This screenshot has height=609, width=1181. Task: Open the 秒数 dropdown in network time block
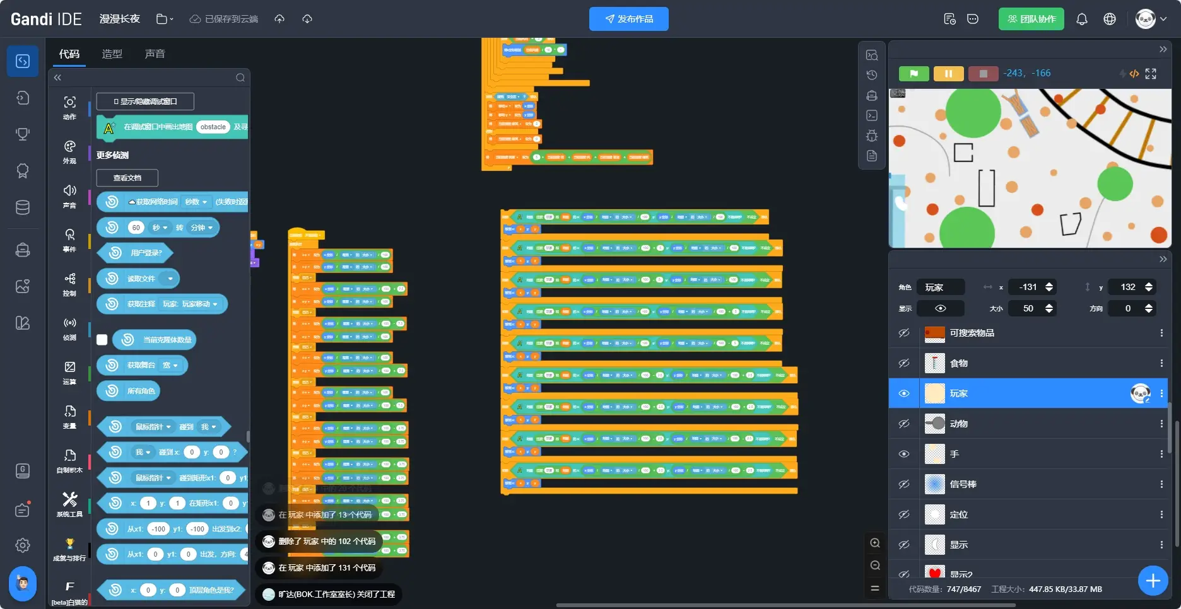196,202
